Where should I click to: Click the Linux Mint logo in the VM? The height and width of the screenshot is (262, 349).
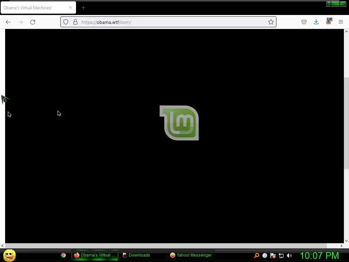(x=179, y=123)
